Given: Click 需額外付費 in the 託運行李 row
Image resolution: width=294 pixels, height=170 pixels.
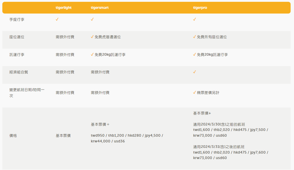Looking at the screenshot, I should (x=65, y=55).
